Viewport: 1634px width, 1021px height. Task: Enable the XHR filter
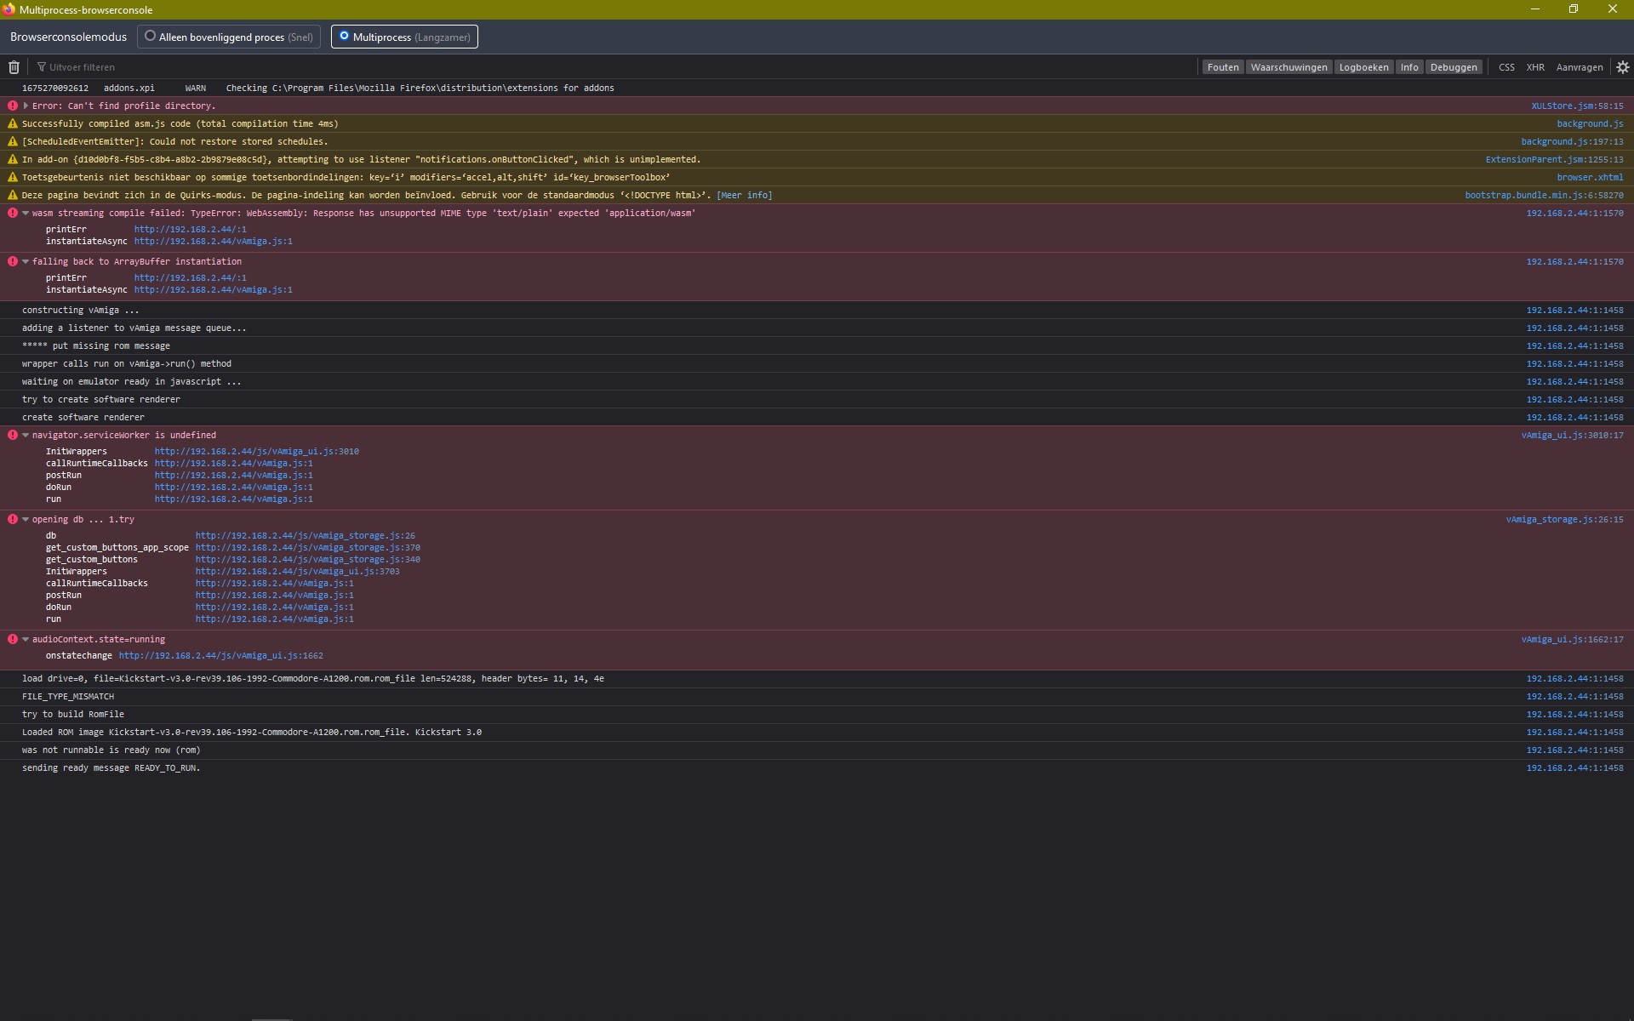[1535, 67]
